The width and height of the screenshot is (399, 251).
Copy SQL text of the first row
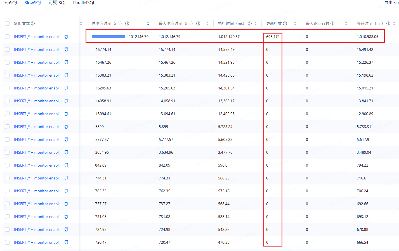tap(66, 37)
